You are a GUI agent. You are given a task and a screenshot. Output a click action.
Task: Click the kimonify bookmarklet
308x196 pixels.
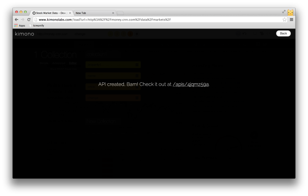coord(37,25)
